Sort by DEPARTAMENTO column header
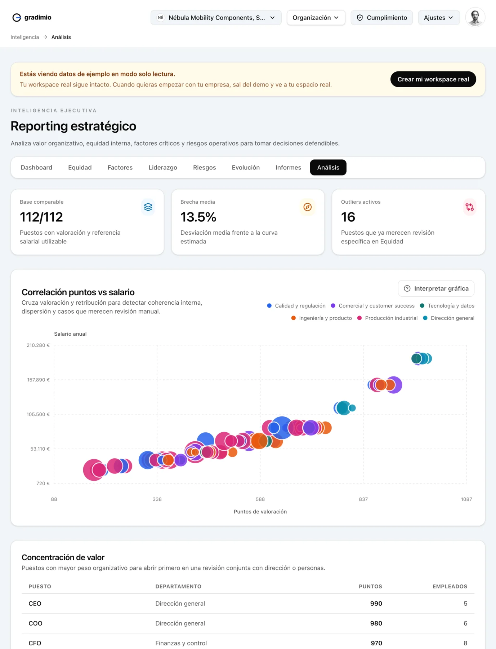 (x=178, y=587)
